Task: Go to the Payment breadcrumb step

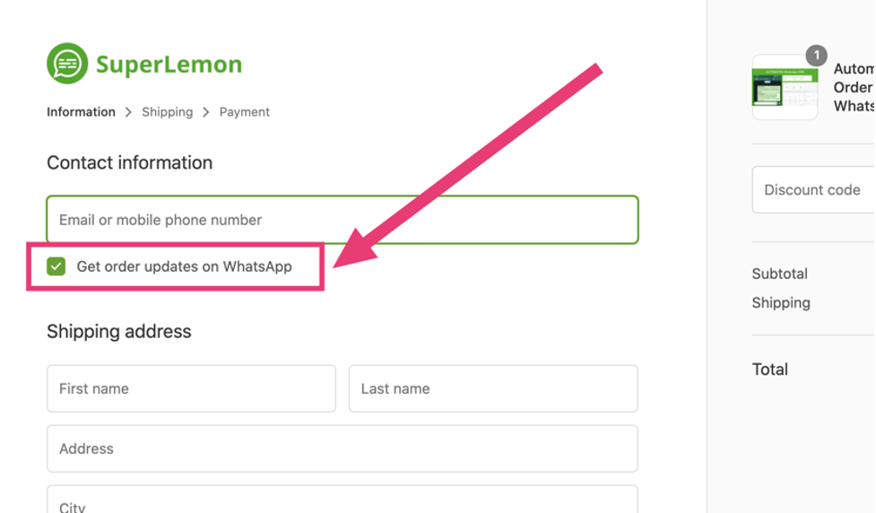Action: [244, 112]
